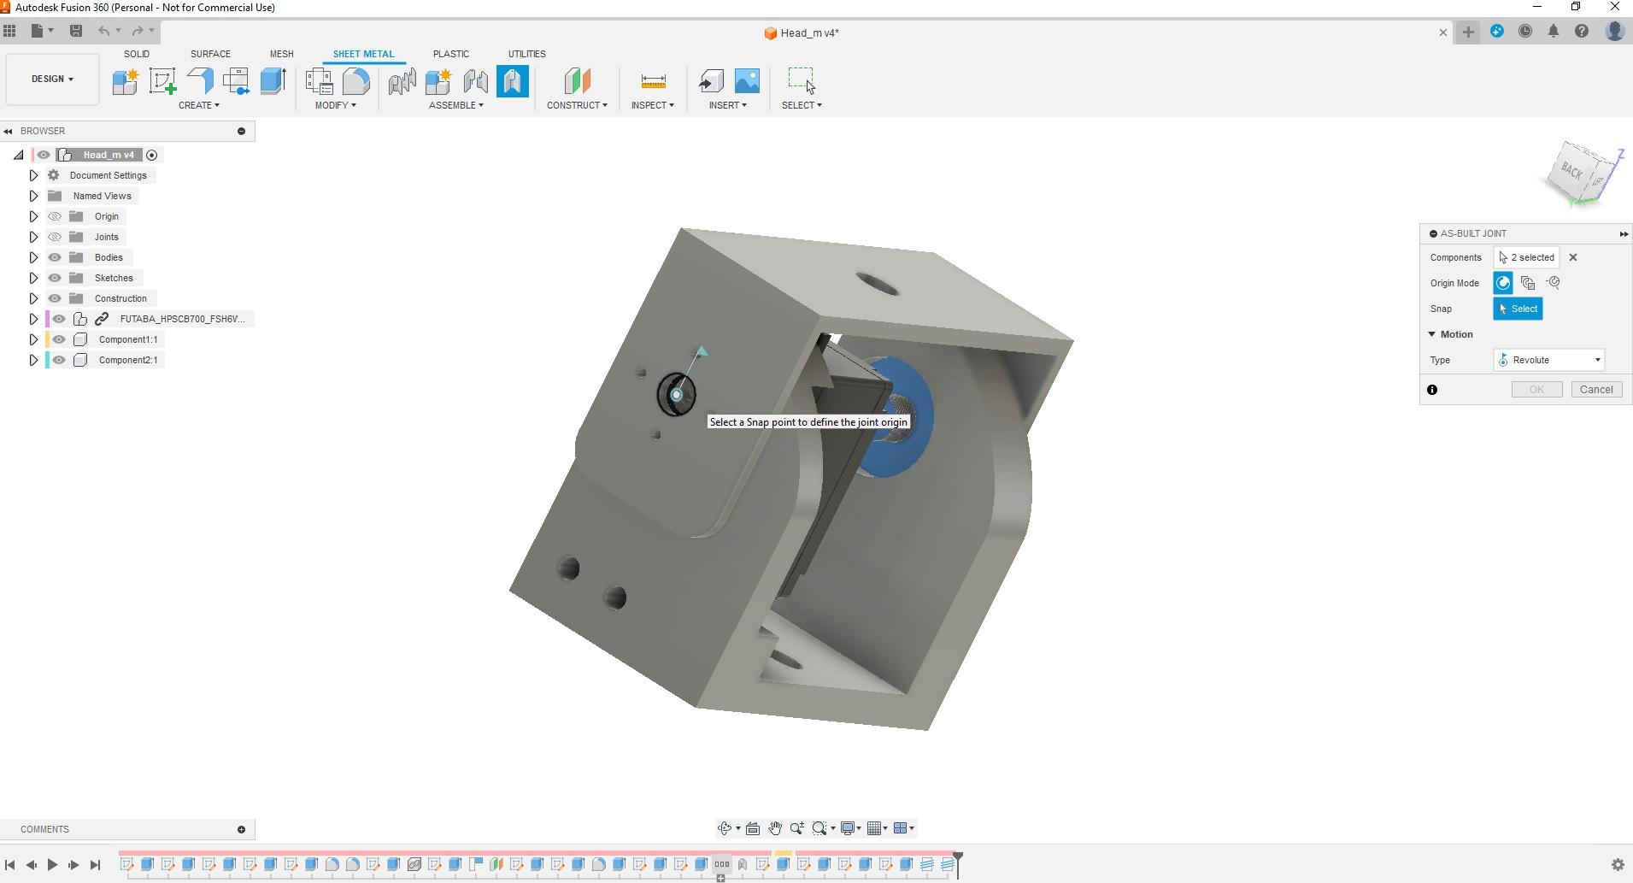Click the Components 2 selected button

coord(1526,257)
